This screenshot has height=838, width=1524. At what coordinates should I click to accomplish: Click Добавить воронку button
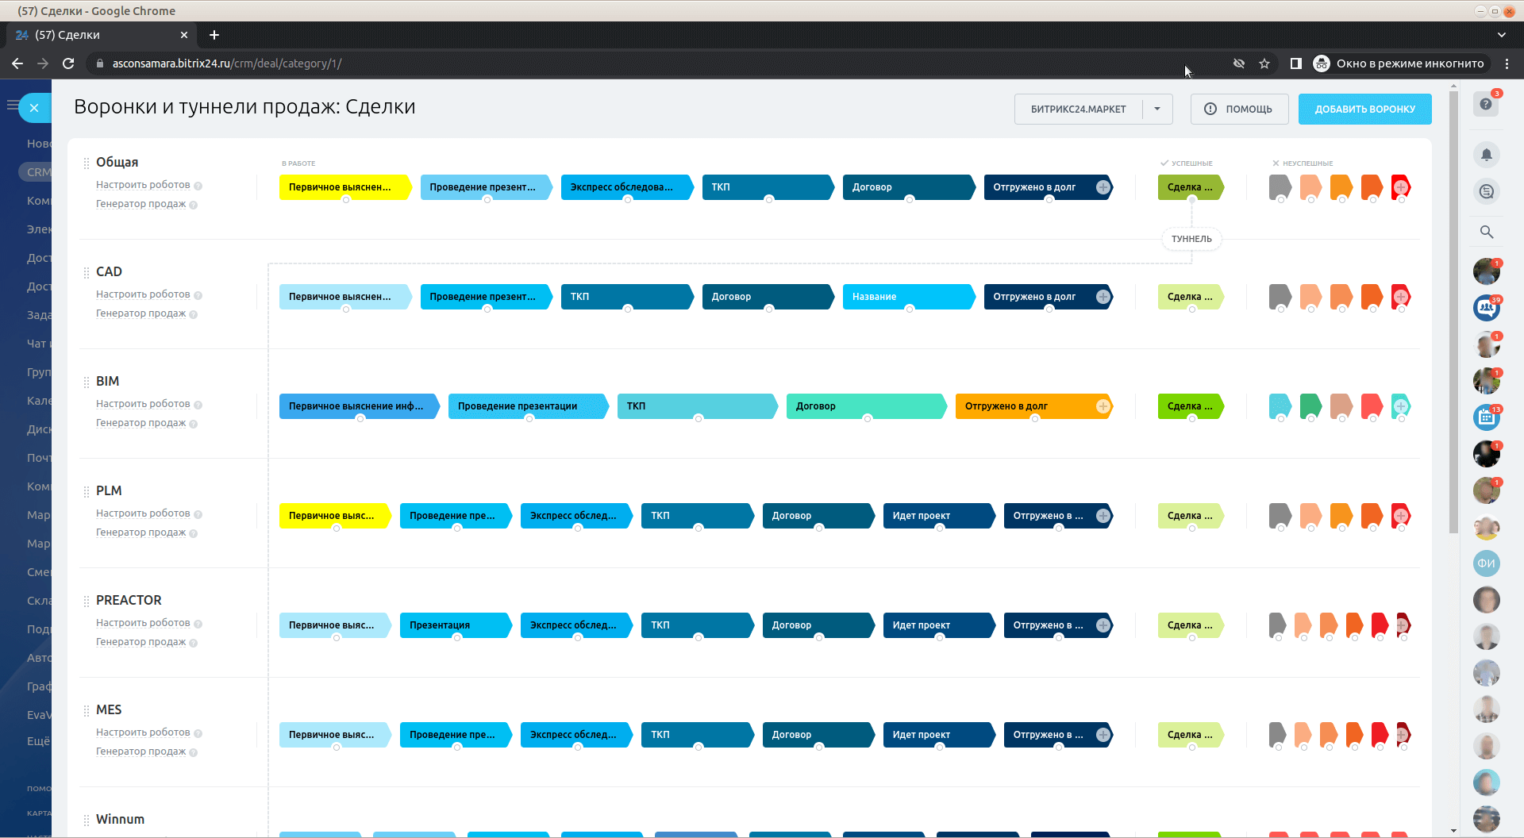click(x=1365, y=109)
